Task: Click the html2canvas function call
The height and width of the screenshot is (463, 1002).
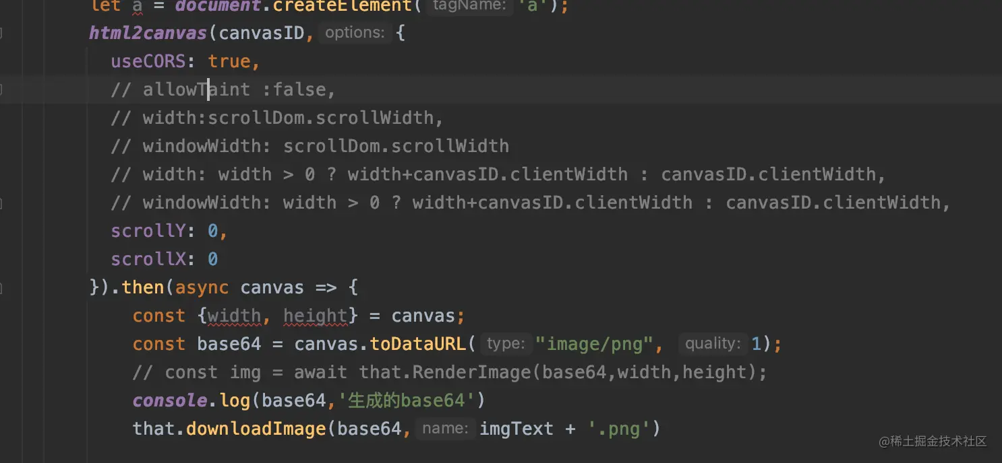Action: pos(148,32)
